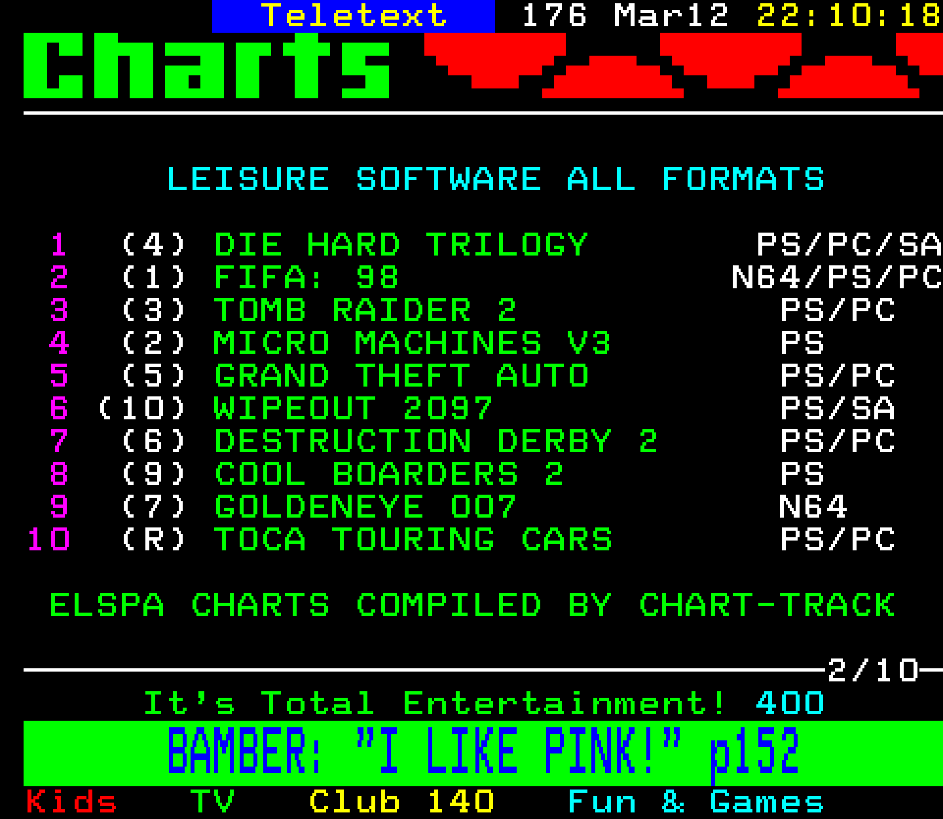
Task: Click ELSPA CHARTS COMPILED BY CHART-TRACK credit
Action: click(472, 605)
